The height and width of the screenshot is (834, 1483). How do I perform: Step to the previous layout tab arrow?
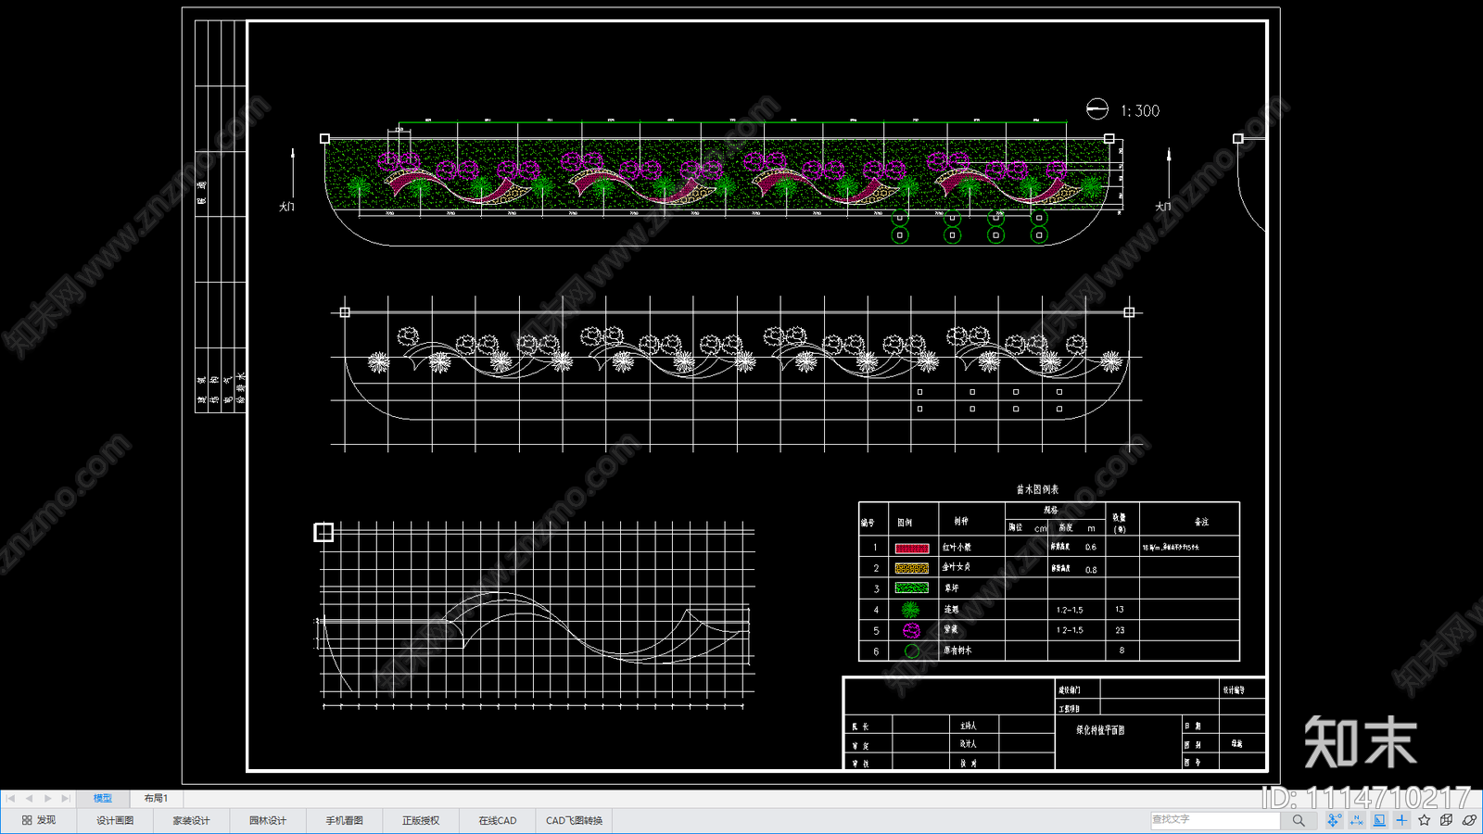pos(29,798)
